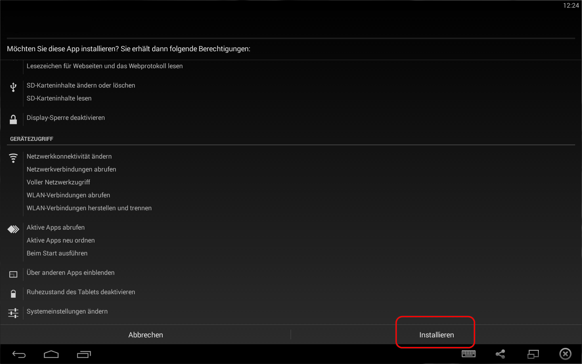Click the sliders icon for Systemeinstellungen
Viewport: 582px width, 364px height.
point(13,313)
